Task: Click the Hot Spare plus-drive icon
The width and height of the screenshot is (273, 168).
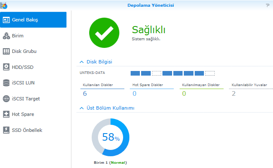Action: pos(6,114)
